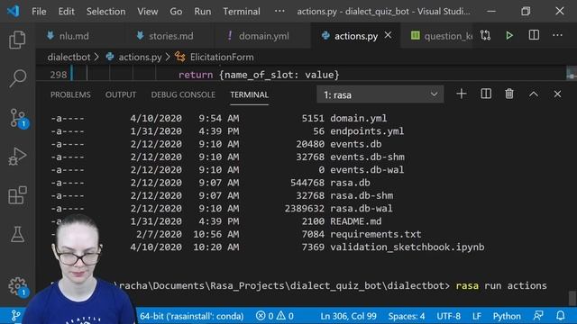Open the Terminal menu
Screen dimensions: 577x324
[x=242, y=12]
